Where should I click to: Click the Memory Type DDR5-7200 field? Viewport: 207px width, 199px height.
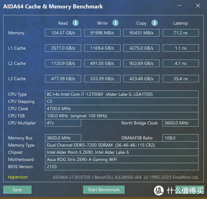pyautogui.click(x=122, y=145)
